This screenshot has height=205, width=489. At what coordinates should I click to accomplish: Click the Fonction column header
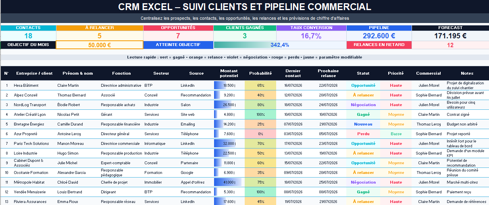click(121, 73)
